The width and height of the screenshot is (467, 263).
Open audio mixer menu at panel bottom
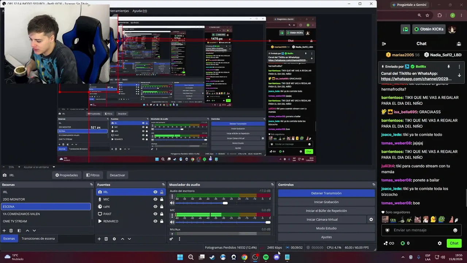pos(179,239)
